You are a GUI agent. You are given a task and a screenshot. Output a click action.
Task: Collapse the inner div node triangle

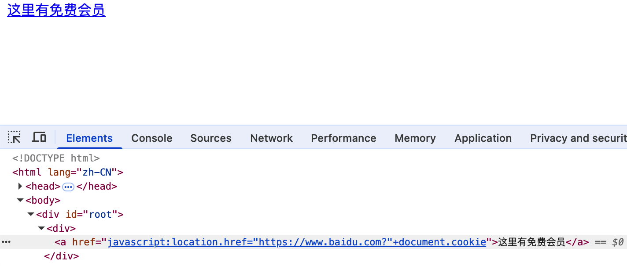[41, 228]
